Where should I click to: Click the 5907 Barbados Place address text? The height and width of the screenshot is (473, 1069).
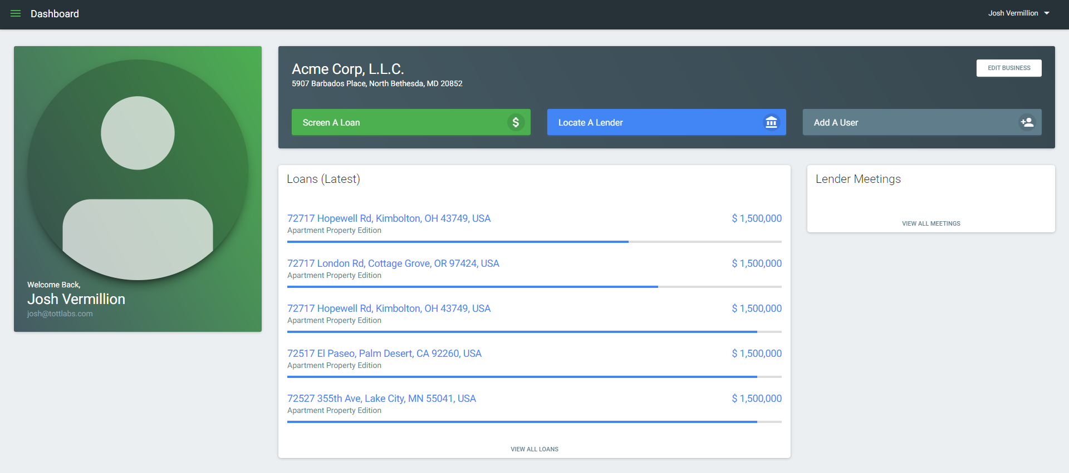tap(377, 83)
